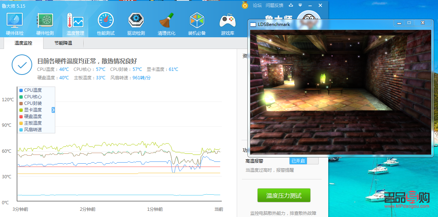
Task: Select 温度管理 thermometer icon
Action: click(75, 23)
